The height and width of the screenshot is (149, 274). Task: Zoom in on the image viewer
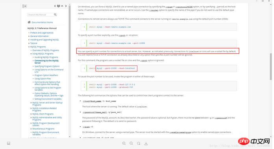click(x=124, y=143)
